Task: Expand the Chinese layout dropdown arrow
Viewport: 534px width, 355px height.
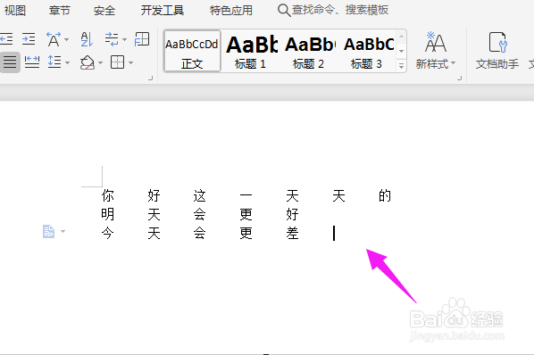Action: click(66, 40)
